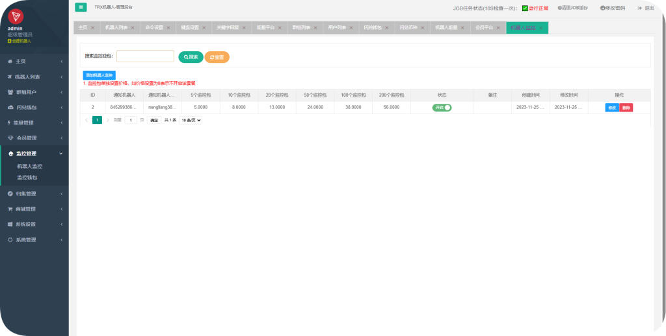Click the TRON logo avatar in sidebar
The image size is (666, 336).
(x=16, y=16)
